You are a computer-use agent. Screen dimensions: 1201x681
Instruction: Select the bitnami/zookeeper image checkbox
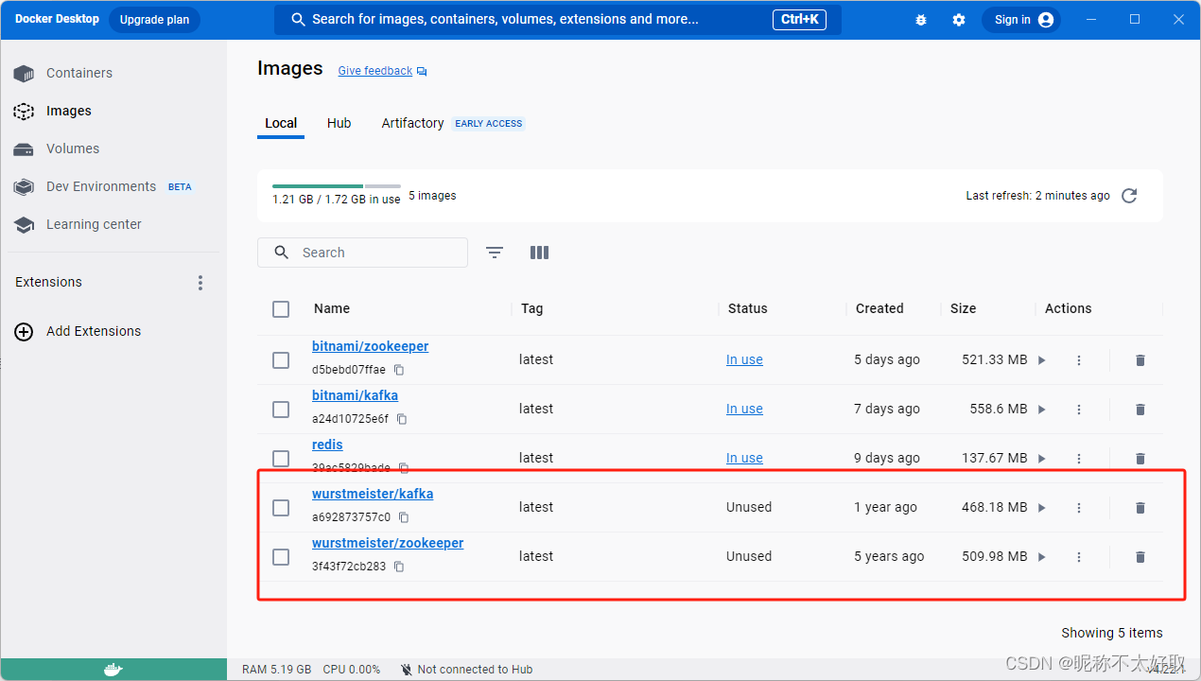281,360
